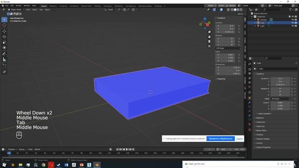
Task: Switch to the Modeling workspace tab
Action: click(53, 6)
